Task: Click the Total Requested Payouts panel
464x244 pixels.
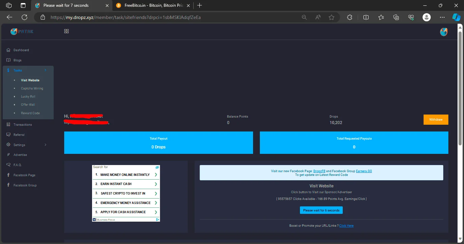Action: point(354,143)
